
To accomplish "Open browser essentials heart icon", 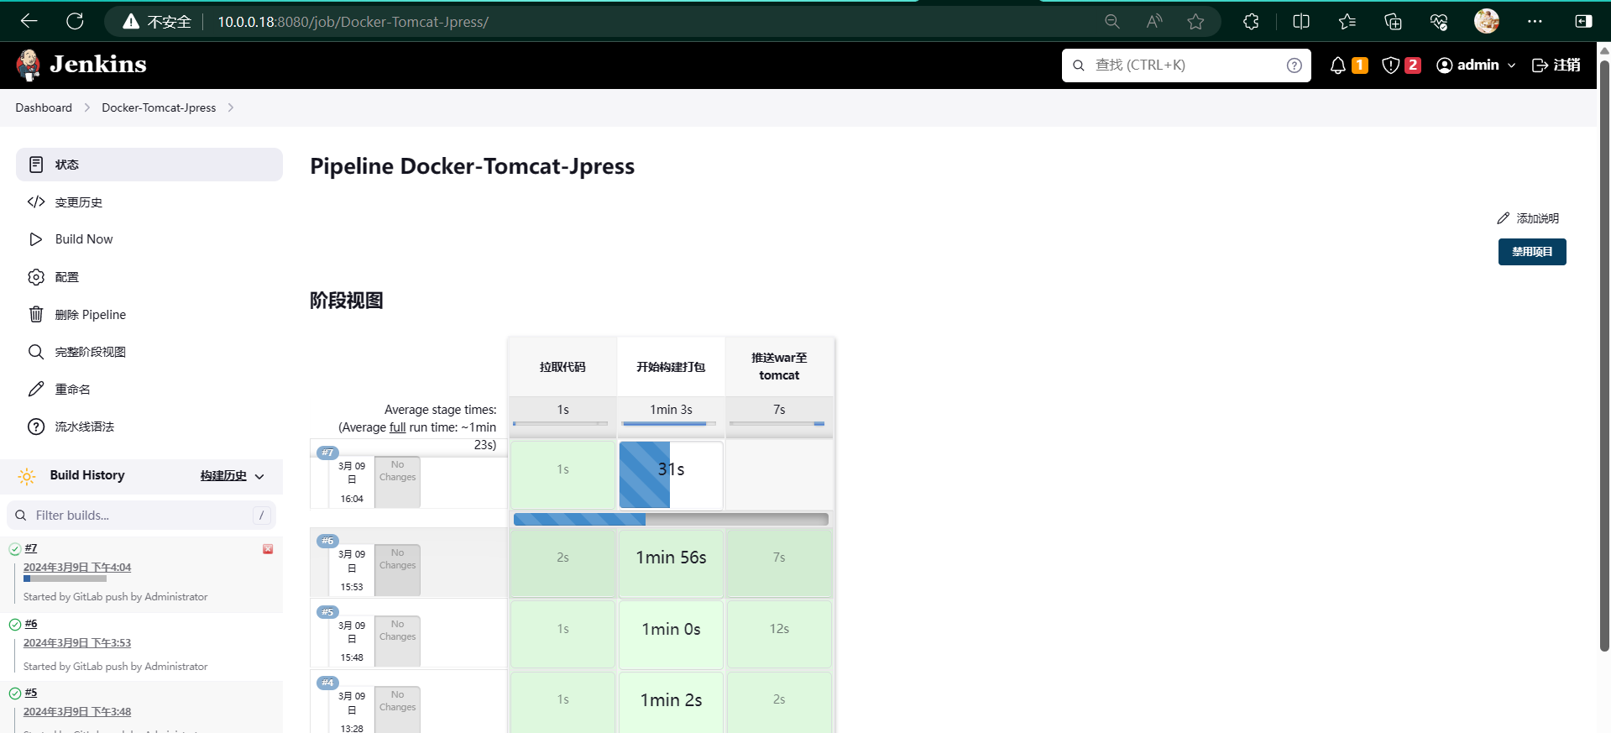I will click(1439, 22).
